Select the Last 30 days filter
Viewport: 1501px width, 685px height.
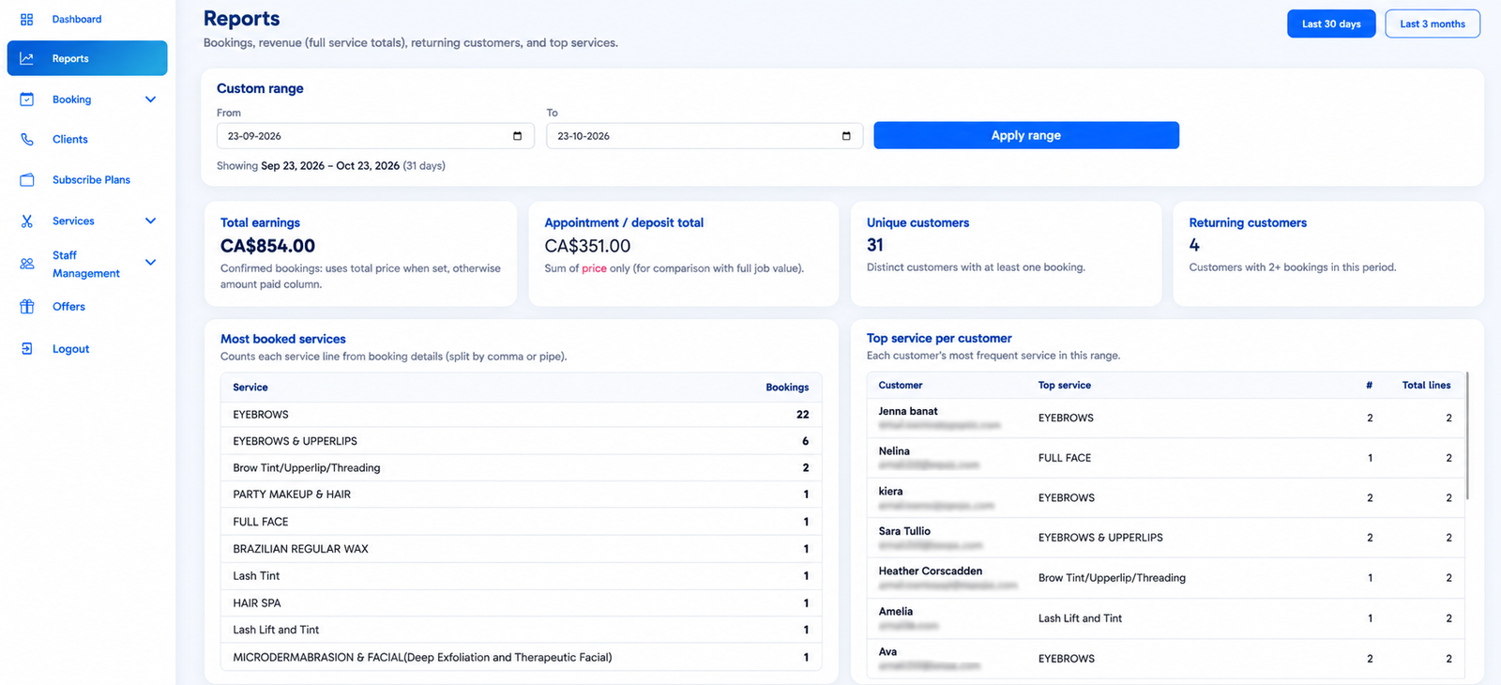click(x=1331, y=23)
